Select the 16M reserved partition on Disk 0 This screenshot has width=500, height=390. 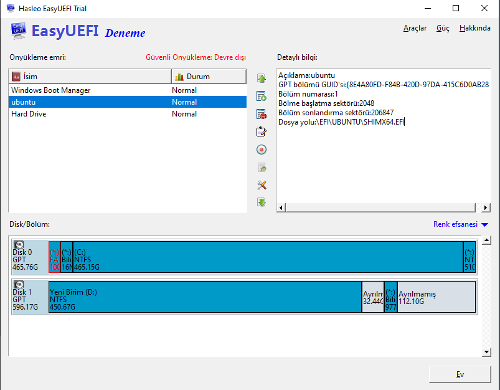tap(67, 257)
